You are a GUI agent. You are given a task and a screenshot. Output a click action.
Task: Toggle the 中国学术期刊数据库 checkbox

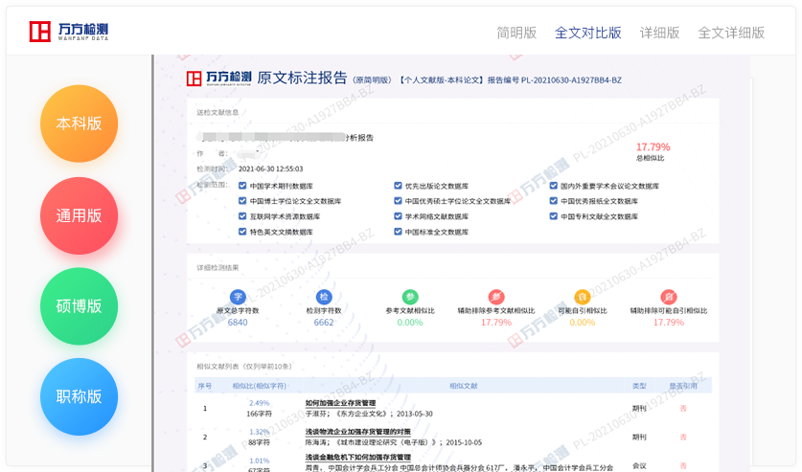(242, 186)
